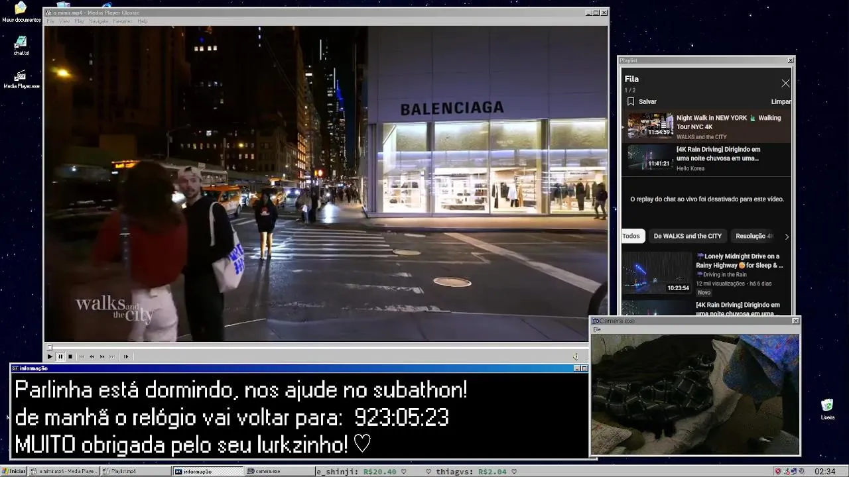Click the volume speaker icon in Media Player
The image size is (849, 477).
(x=576, y=356)
